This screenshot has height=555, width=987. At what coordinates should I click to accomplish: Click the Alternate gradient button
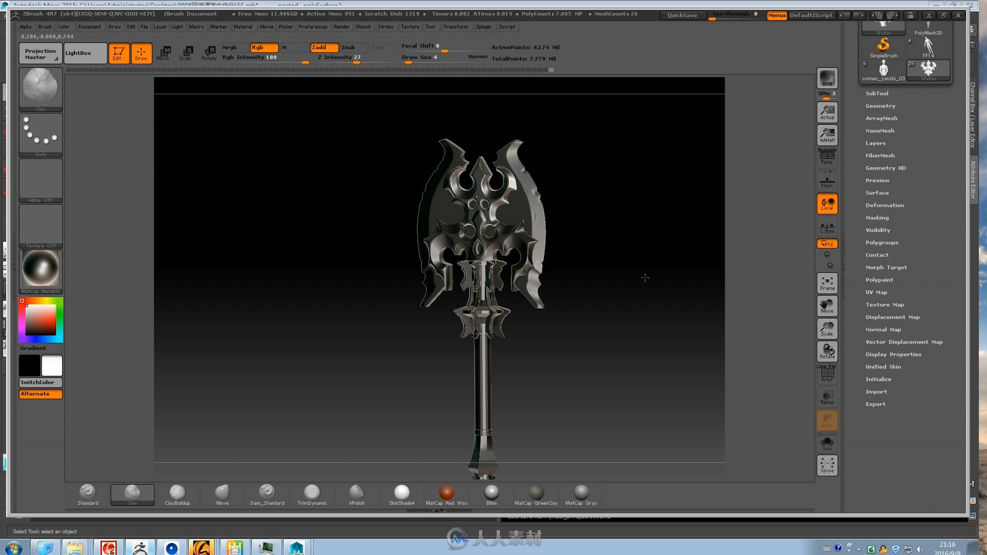35,394
